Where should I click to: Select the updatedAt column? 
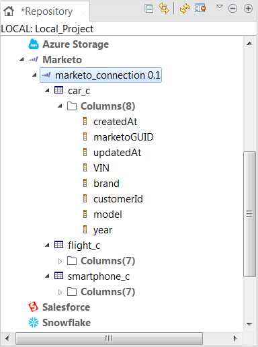coord(117,153)
